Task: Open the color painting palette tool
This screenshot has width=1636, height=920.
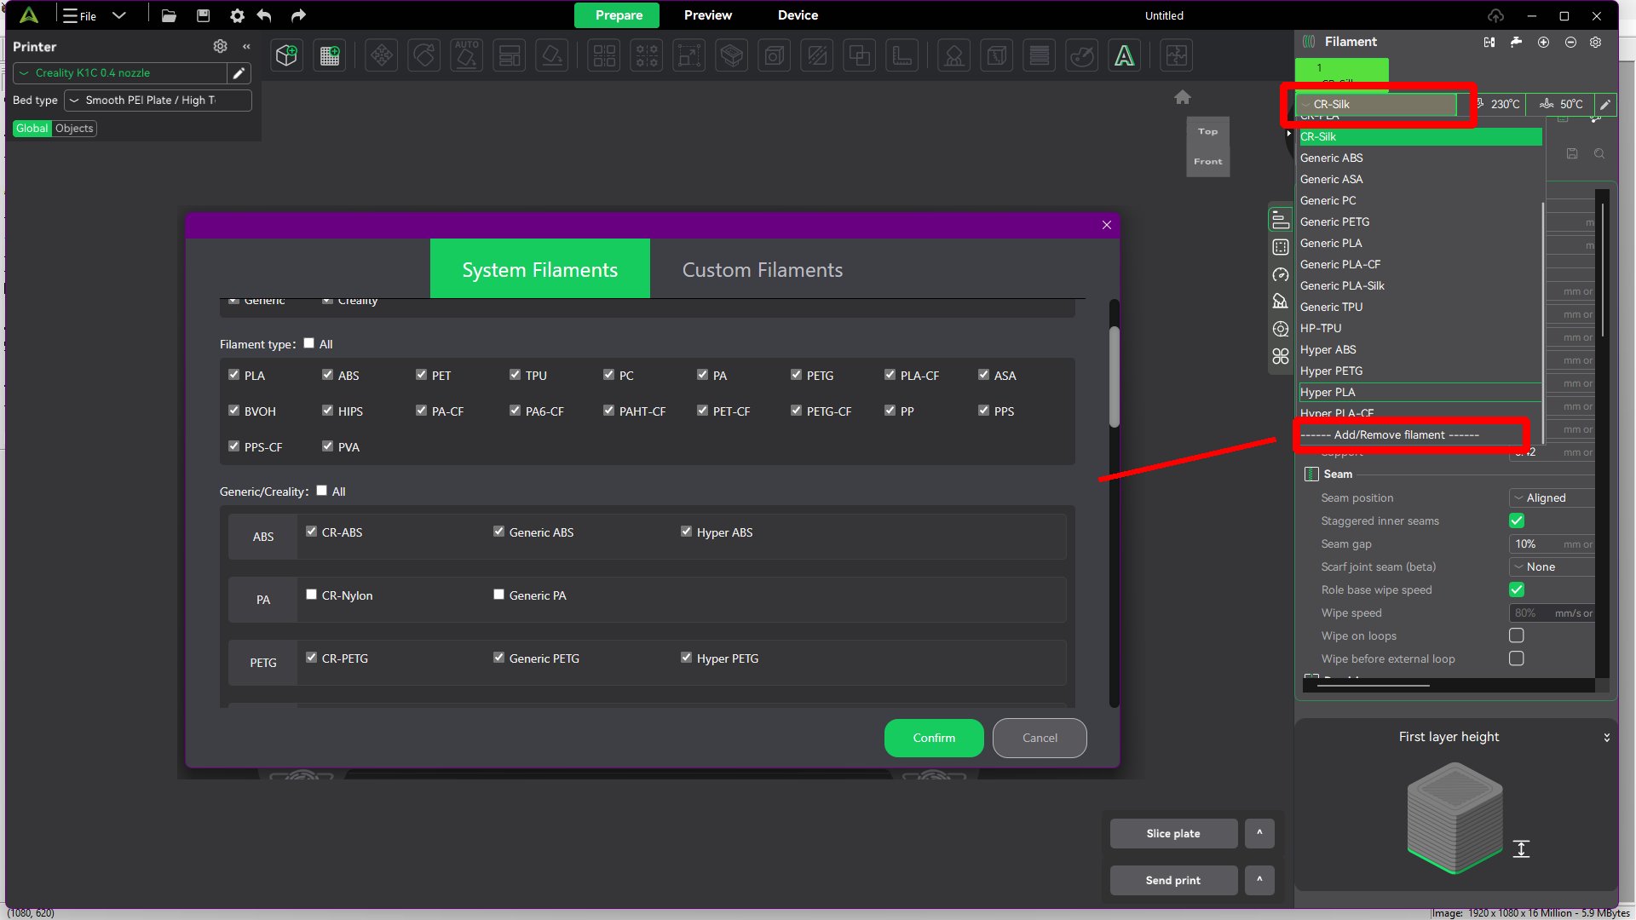Action: click(x=1082, y=55)
